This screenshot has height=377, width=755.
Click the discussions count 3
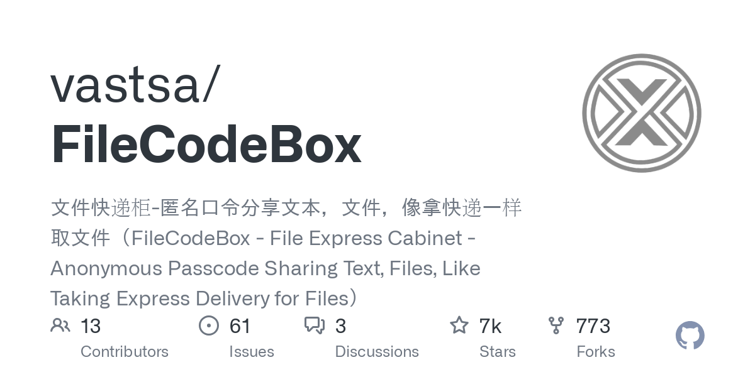point(340,326)
